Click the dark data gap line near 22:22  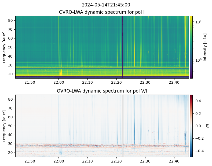123,47
